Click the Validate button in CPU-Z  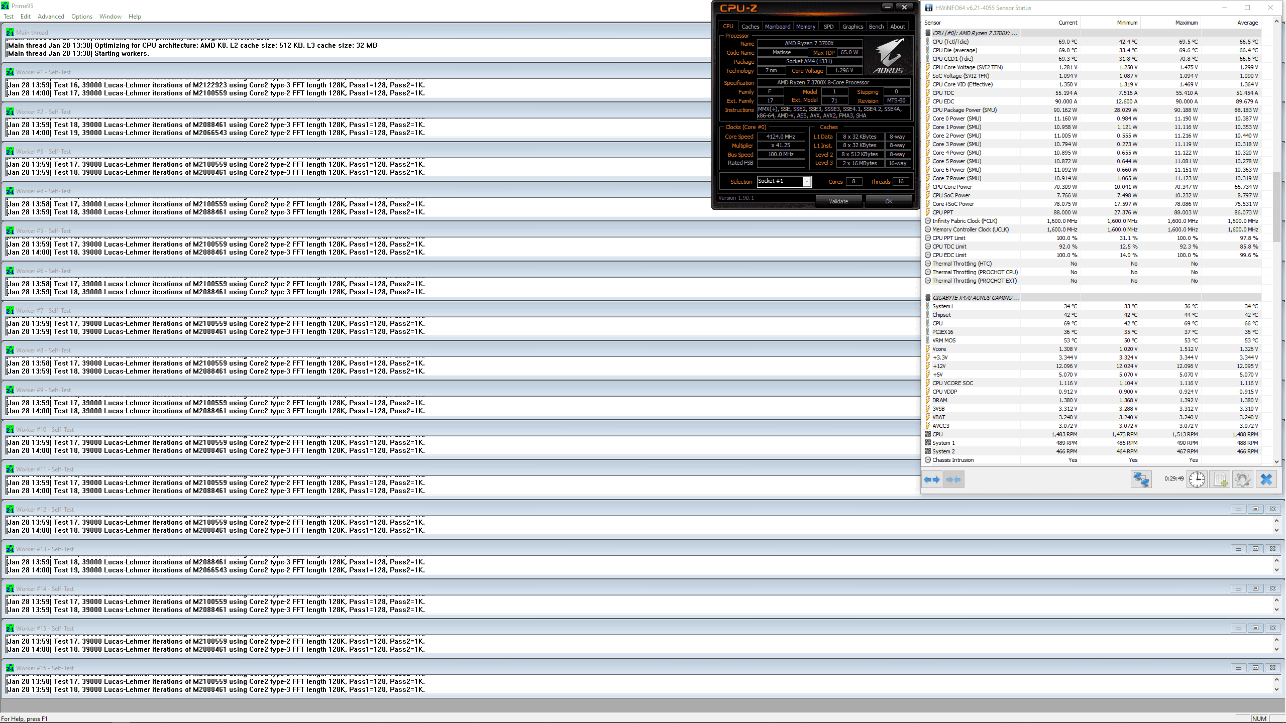pyautogui.click(x=838, y=201)
